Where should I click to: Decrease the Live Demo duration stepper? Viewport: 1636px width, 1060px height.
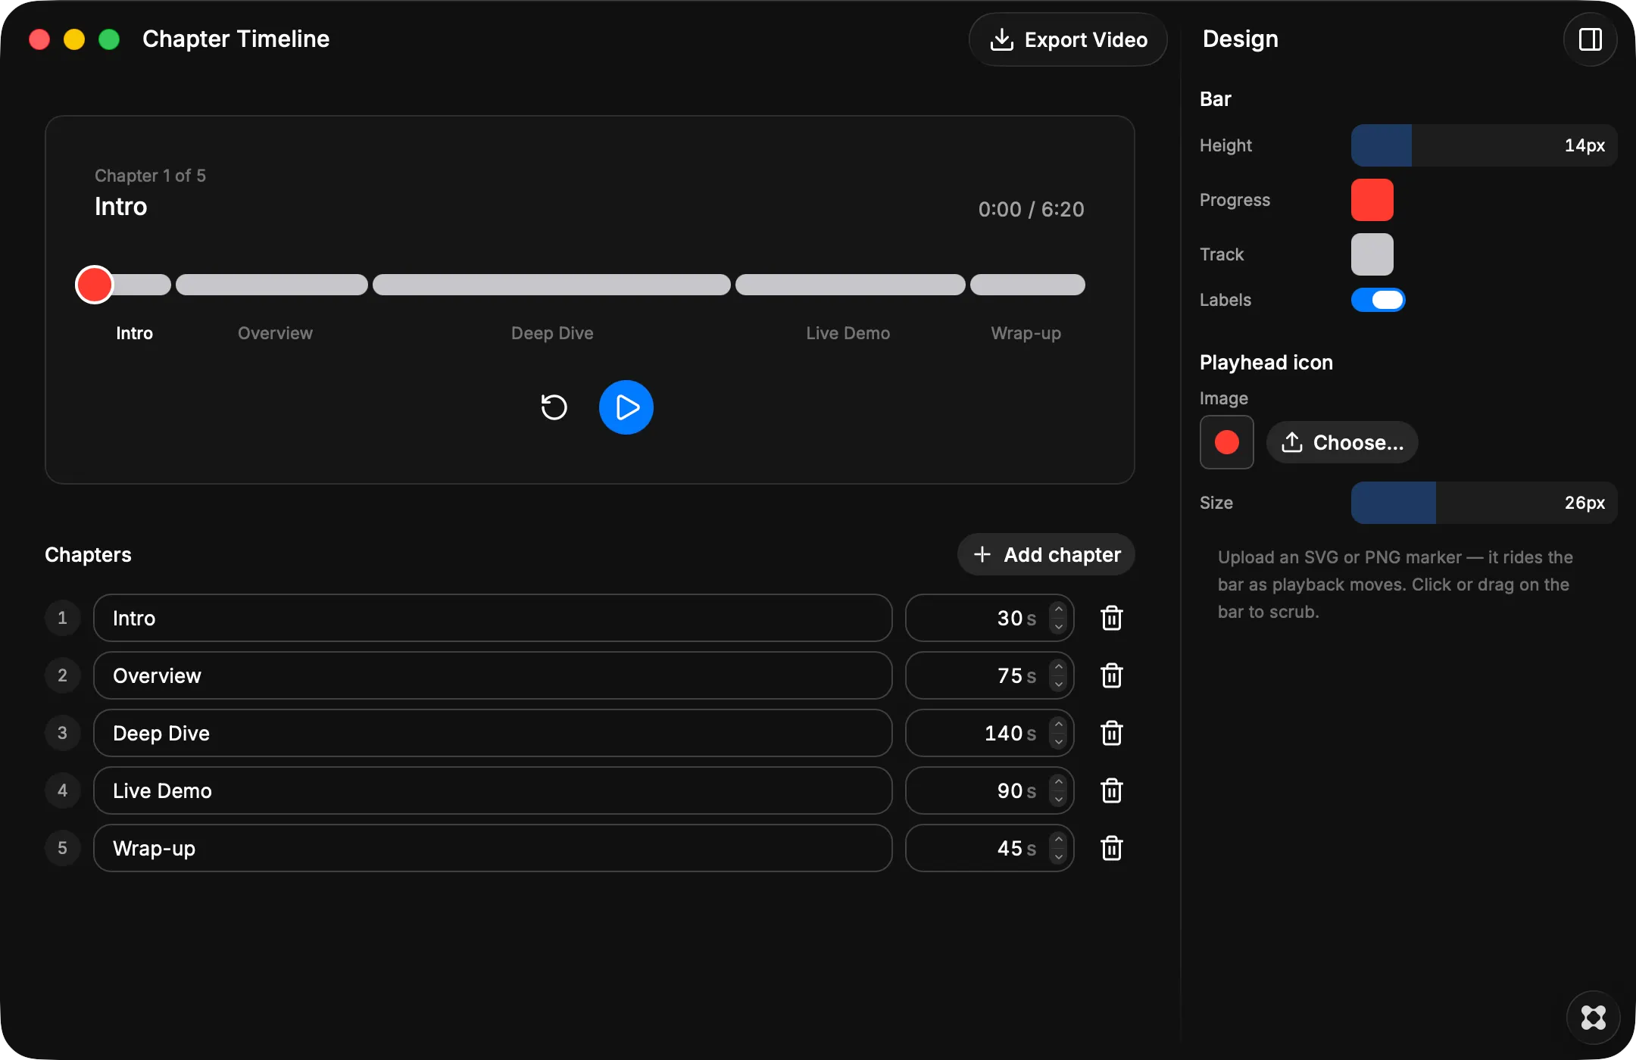[1059, 800]
